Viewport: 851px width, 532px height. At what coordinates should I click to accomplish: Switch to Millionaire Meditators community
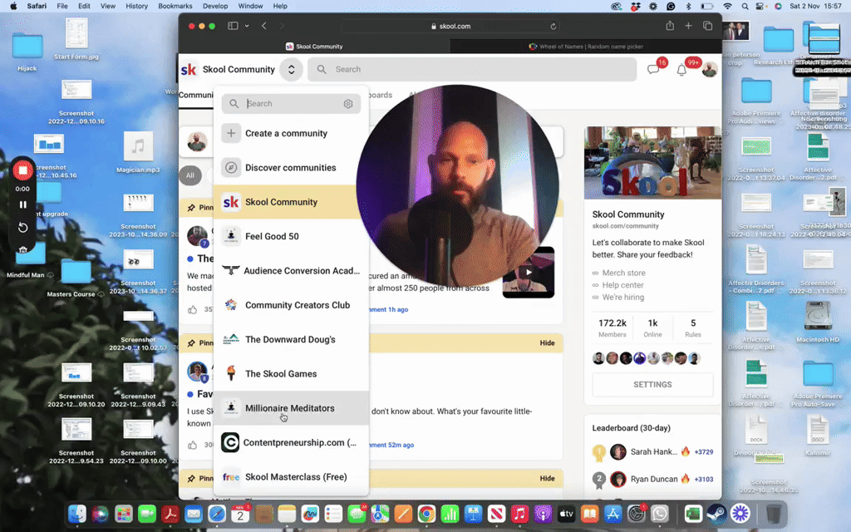pos(291,408)
